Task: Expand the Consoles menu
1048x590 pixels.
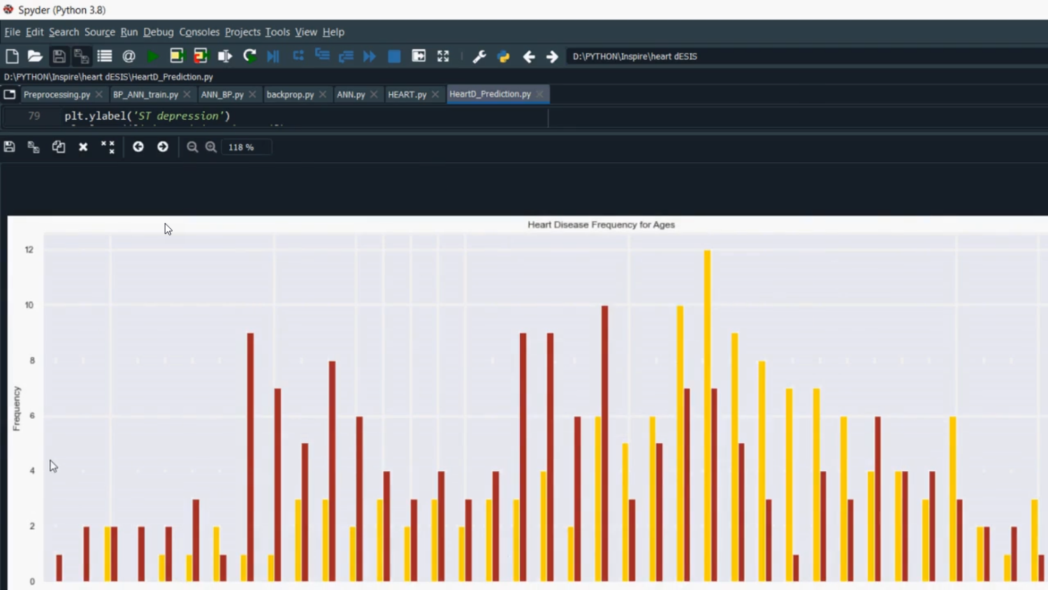Action: (199, 32)
